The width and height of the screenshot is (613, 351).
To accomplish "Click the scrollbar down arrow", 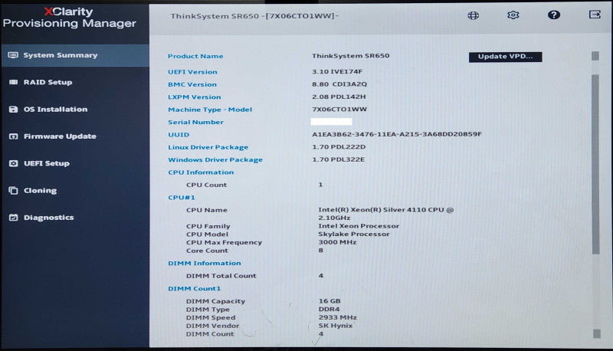I will tap(597, 333).
